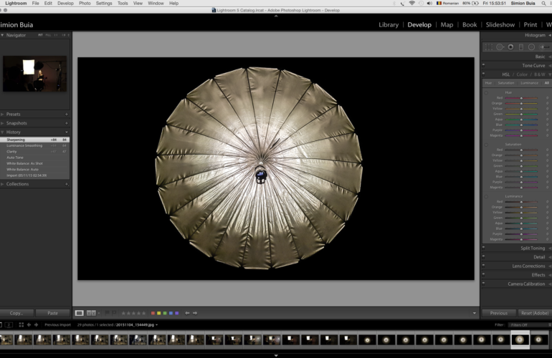The height and width of the screenshot is (358, 552).
Task: Toggle the Effects panel switch
Action: pyautogui.click(x=483, y=275)
